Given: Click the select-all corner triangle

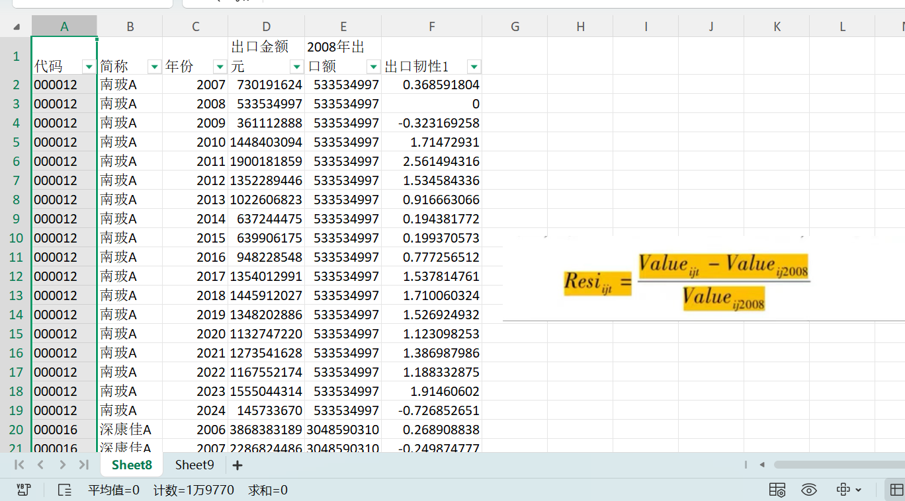Looking at the screenshot, I should [16, 26].
